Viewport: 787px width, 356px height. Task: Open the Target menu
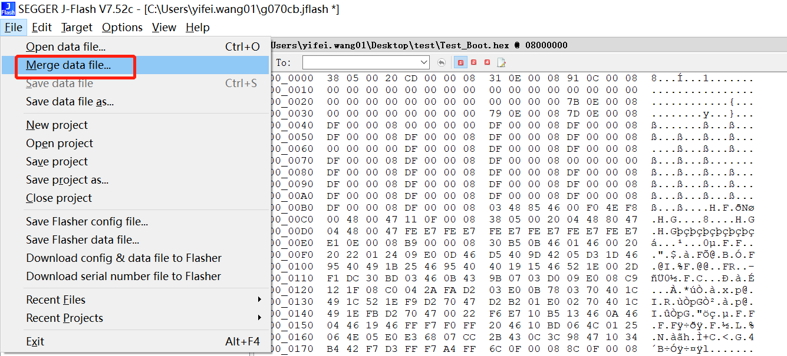(77, 27)
